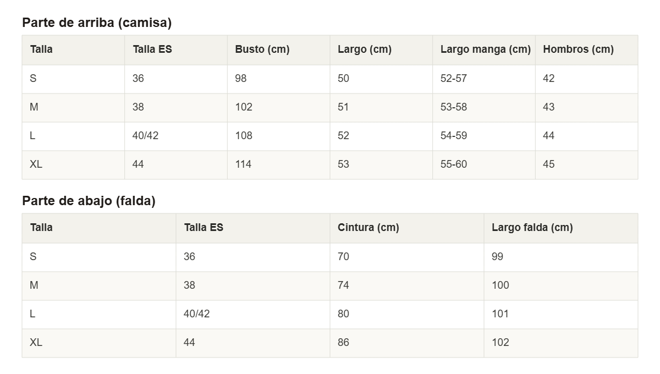Screen dimensions: 660x374
Task: Click skirt length cell 100
Action: click(x=561, y=285)
